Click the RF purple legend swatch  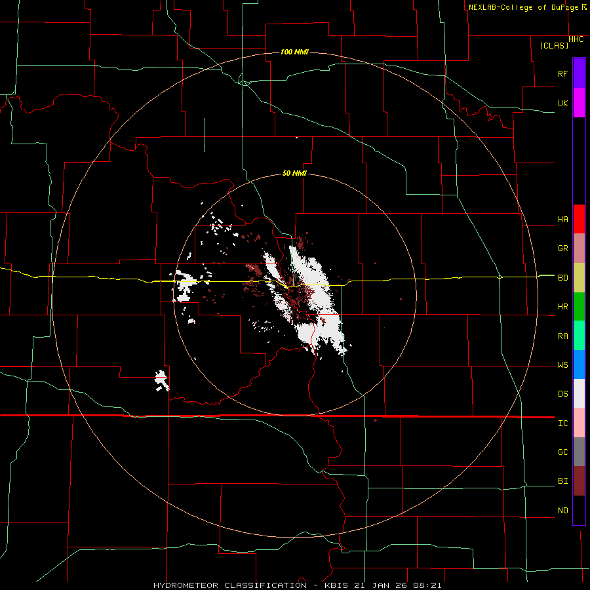(579, 73)
